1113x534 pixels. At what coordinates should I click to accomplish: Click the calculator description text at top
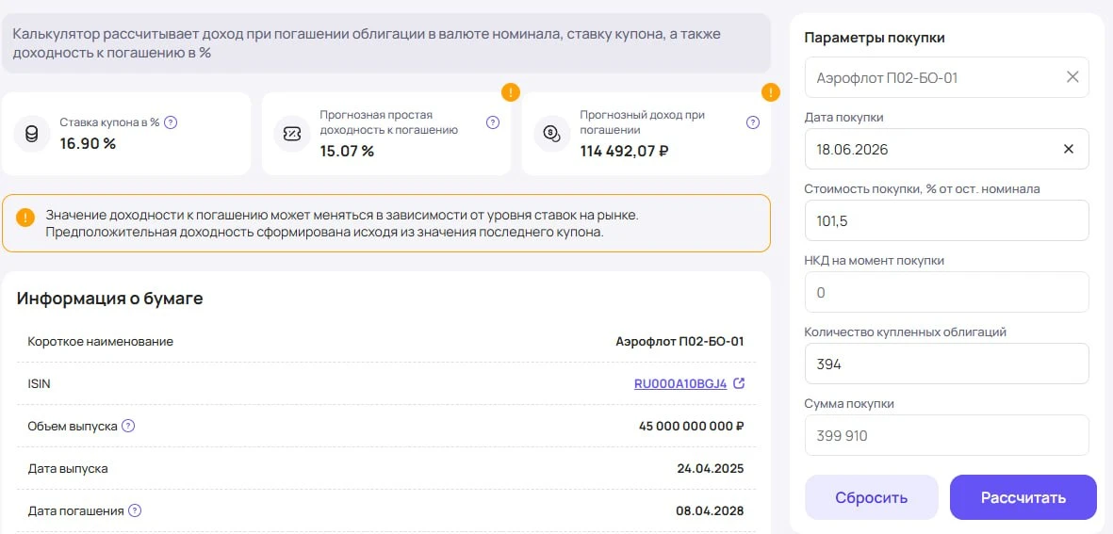click(367, 43)
